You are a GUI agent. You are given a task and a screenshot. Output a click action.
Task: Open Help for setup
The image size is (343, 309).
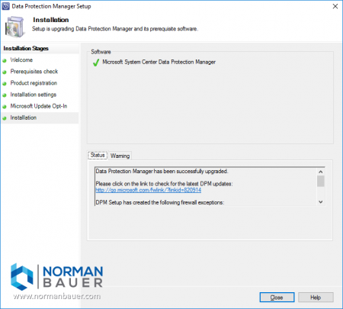click(x=316, y=297)
